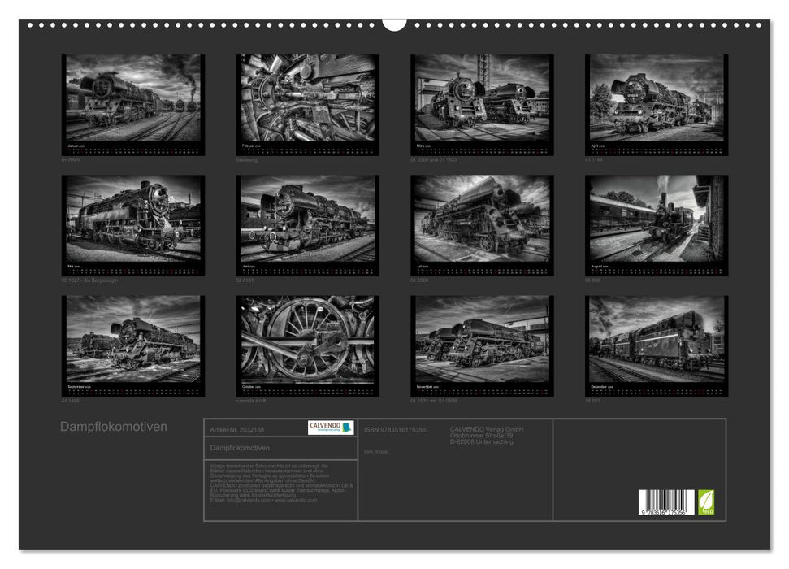
Task: Click the ISBN 9783516175356 text
Action: pyautogui.click(x=395, y=429)
